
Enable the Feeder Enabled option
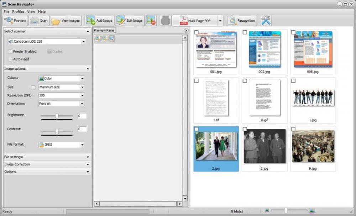click(x=10, y=51)
